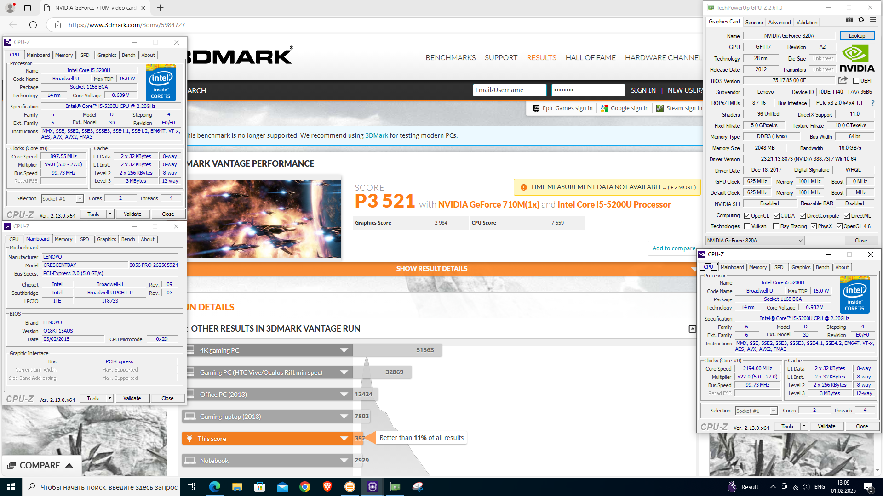Screen dimensions: 883x496
Task: Click the Bus Interface question mark icon
Action: (x=872, y=103)
